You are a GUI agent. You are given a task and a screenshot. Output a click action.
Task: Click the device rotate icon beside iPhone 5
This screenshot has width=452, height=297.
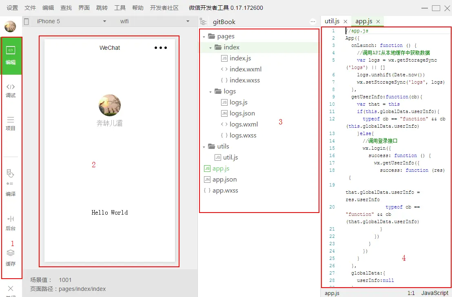point(27,22)
